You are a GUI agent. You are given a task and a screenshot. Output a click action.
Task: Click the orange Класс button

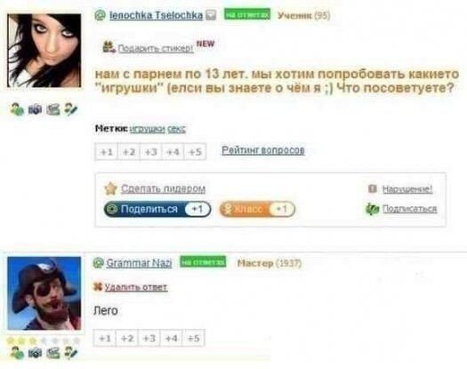point(257,209)
